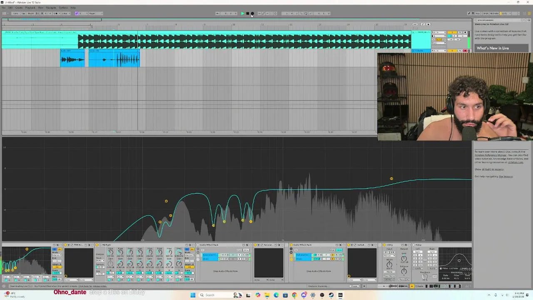The height and width of the screenshot is (300, 533).
Task: Click the transport stop button
Action: [247, 13]
